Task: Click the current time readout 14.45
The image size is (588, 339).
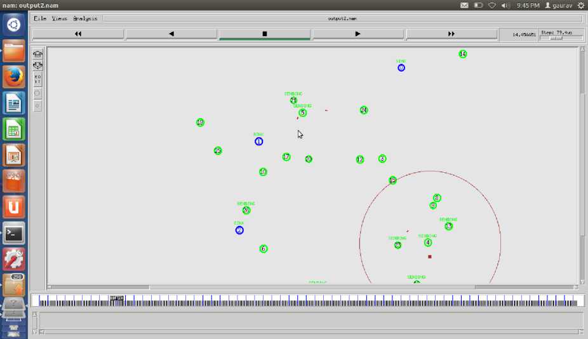Action: 524,34
